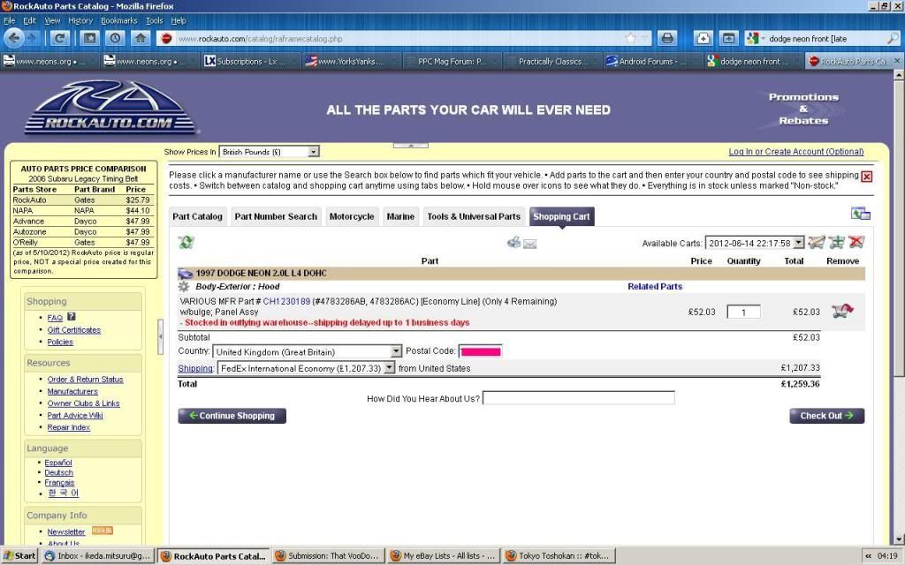The width and height of the screenshot is (905, 565).
Task: Open Firefox History menu
Action: (x=80, y=21)
